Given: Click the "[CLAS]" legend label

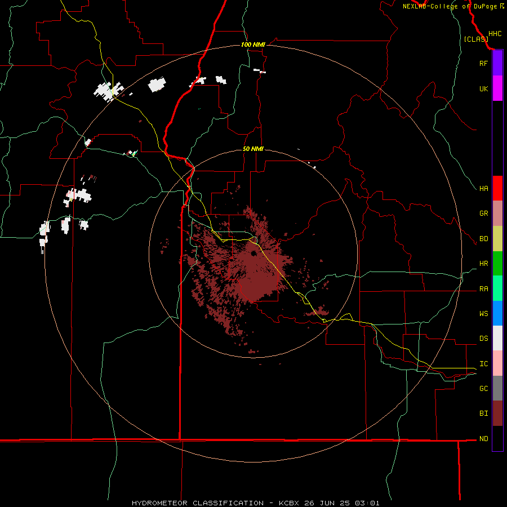Looking at the screenshot, I should [476, 39].
